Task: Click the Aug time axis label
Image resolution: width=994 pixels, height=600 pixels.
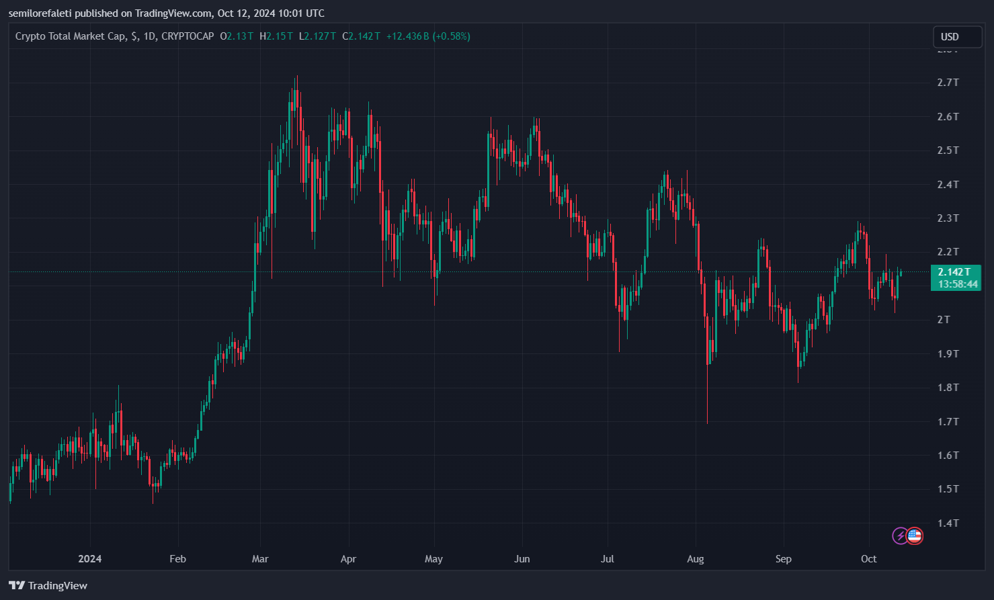Action: point(696,558)
